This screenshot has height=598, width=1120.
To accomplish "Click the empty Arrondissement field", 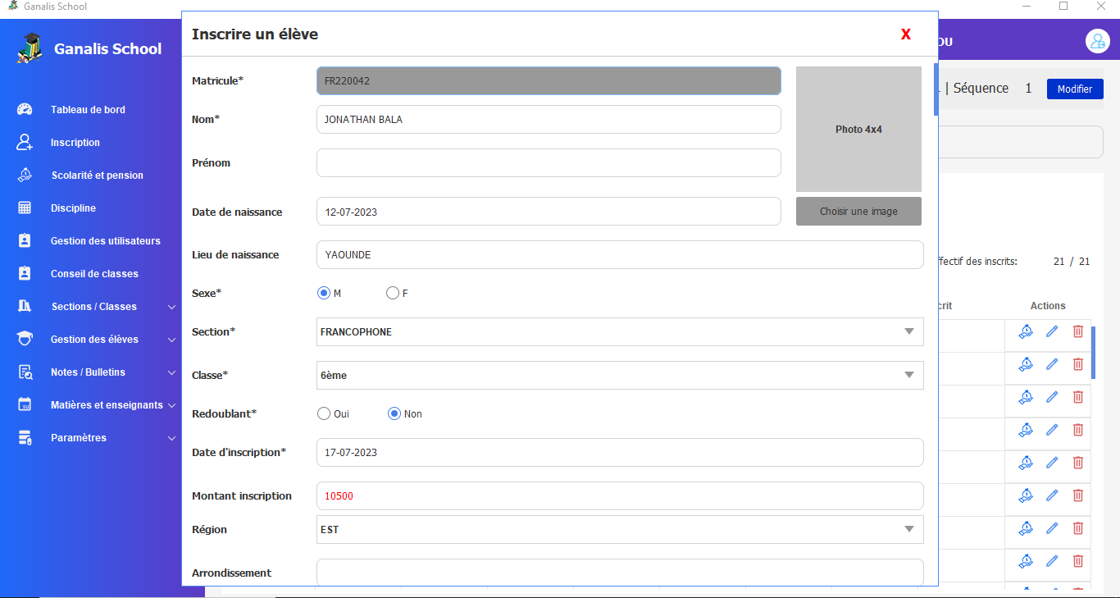I will pyautogui.click(x=620, y=572).
